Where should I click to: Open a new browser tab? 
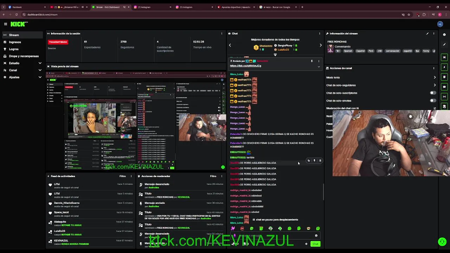[302, 7]
